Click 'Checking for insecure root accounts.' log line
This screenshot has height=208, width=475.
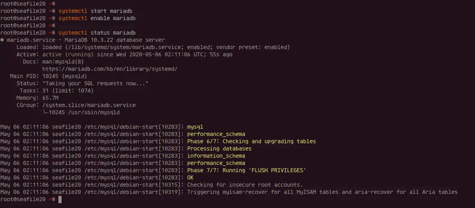(x=245, y=185)
